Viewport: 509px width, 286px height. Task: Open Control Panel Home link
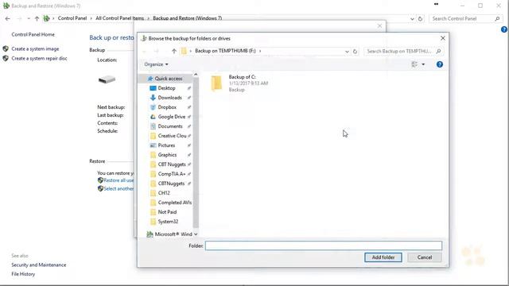(33, 34)
